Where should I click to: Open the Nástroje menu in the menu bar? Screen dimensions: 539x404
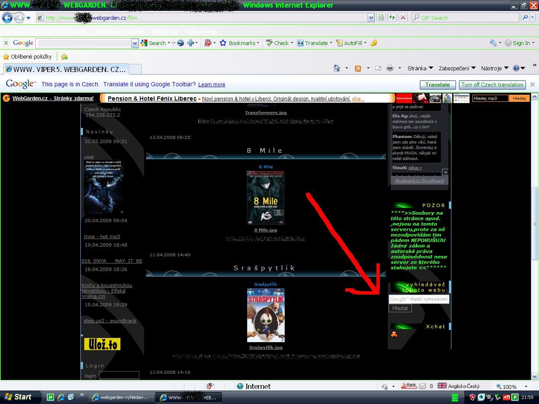[165, 32]
